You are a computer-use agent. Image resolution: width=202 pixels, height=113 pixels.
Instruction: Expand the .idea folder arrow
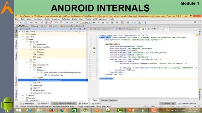point(23,37)
